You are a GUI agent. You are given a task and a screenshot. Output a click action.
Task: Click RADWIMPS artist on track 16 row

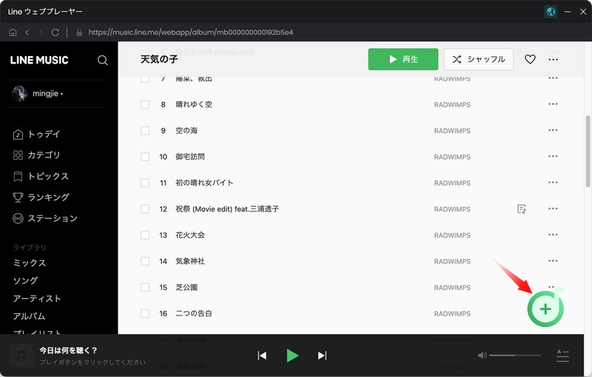click(452, 313)
